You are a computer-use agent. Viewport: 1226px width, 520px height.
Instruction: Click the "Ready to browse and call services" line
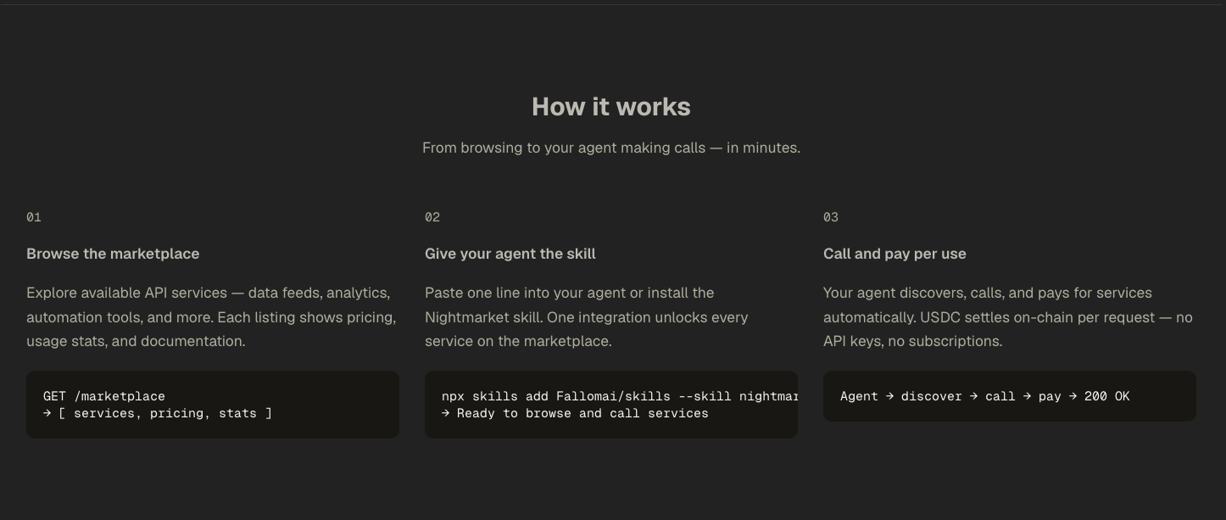(575, 413)
